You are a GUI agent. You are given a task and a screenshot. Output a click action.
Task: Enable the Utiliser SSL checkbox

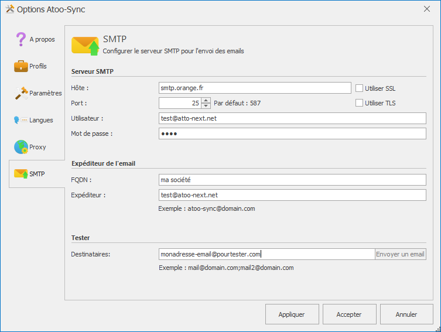(360, 88)
